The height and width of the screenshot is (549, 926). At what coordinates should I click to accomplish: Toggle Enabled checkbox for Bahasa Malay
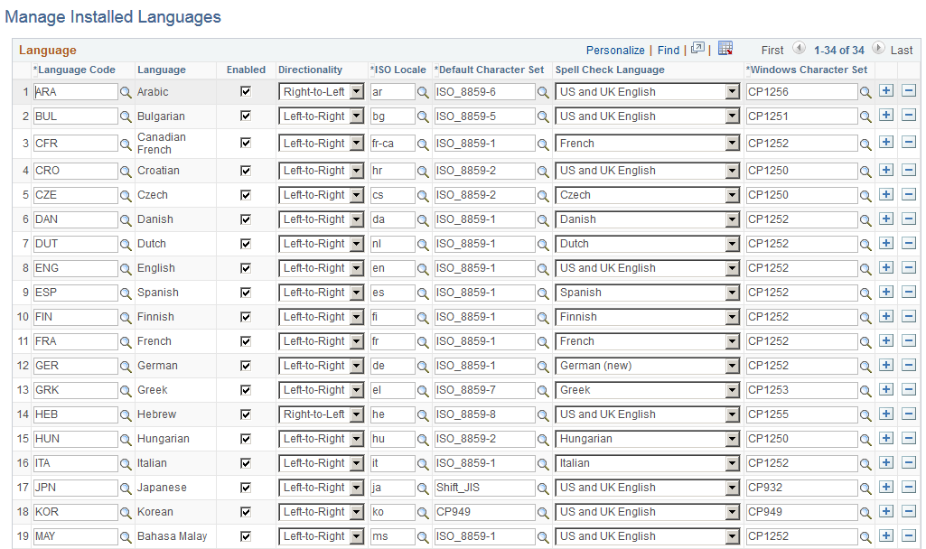246,536
